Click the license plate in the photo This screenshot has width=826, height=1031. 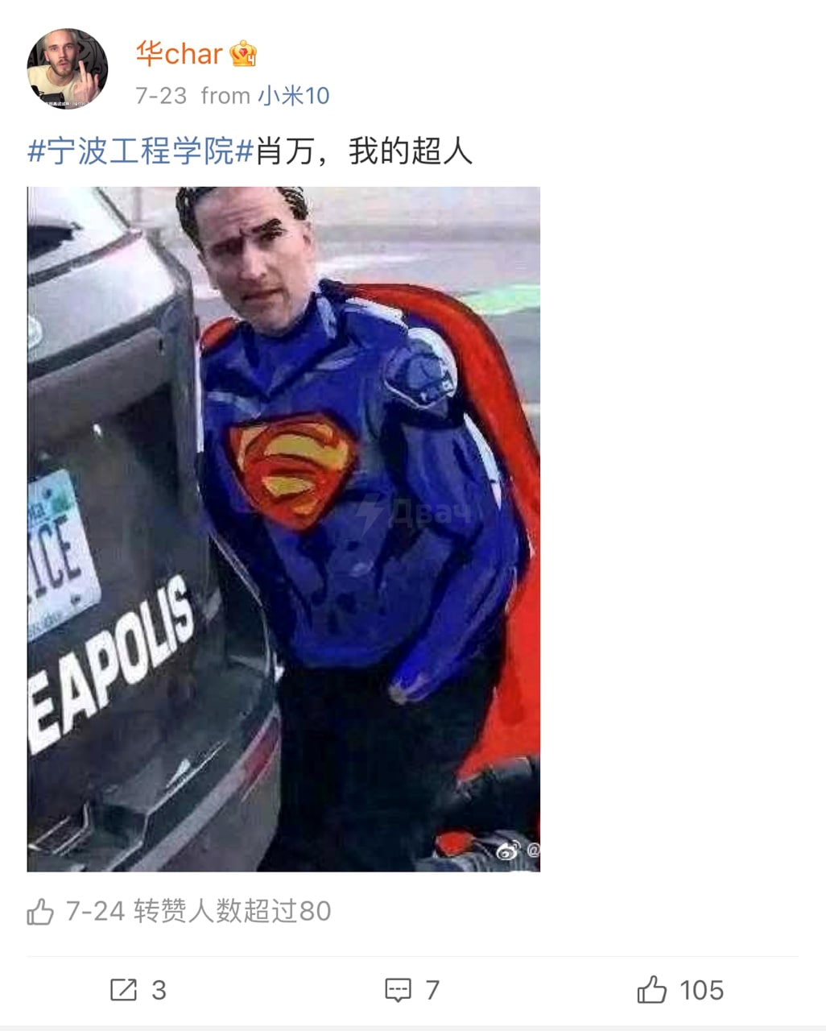61,556
